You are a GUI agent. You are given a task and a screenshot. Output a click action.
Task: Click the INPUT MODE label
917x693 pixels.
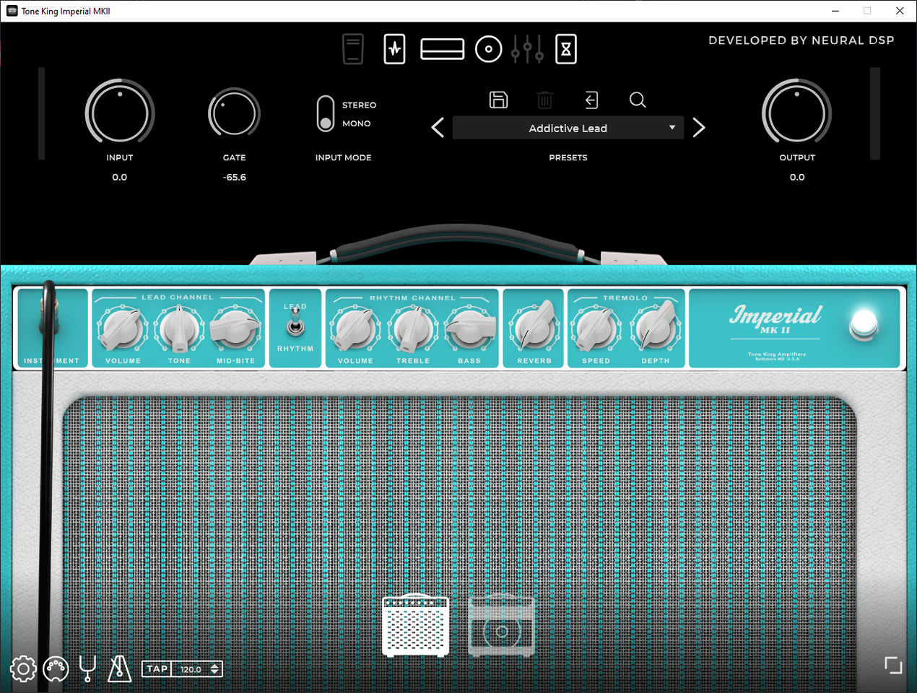pos(344,157)
